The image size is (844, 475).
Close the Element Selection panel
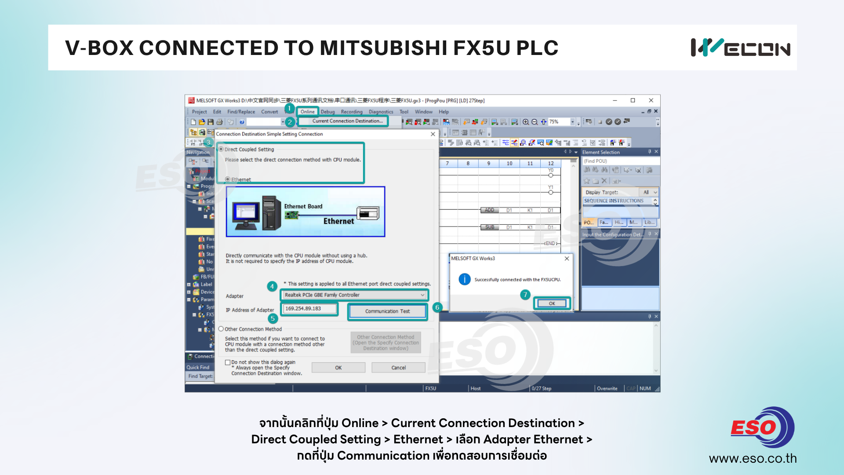pos(656,152)
